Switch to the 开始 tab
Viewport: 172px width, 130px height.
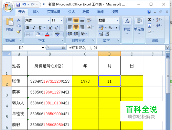click(21, 12)
